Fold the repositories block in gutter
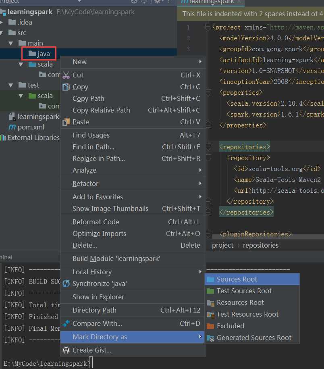The height and width of the screenshot is (369, 324). 208,147
